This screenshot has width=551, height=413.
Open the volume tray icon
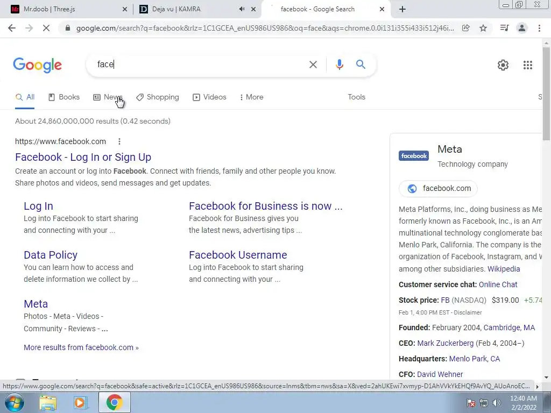[x=496, y=403]
